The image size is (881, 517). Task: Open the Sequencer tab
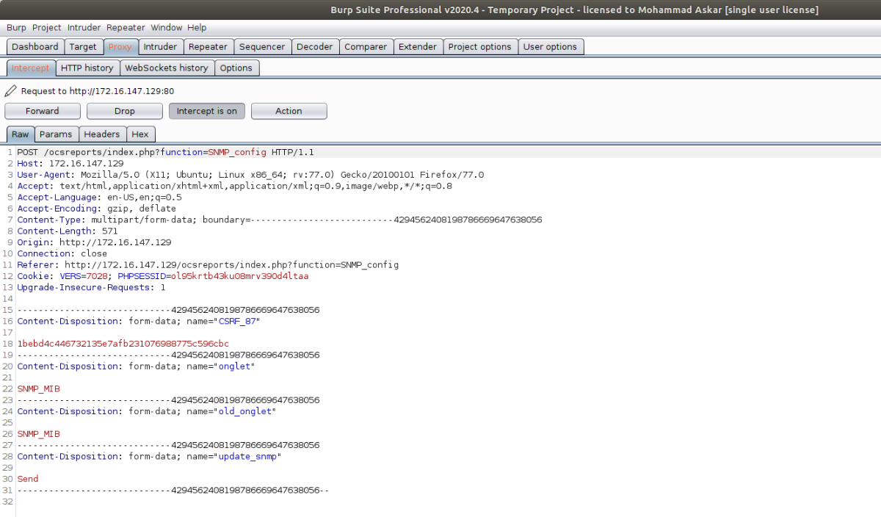click(262, 46)
